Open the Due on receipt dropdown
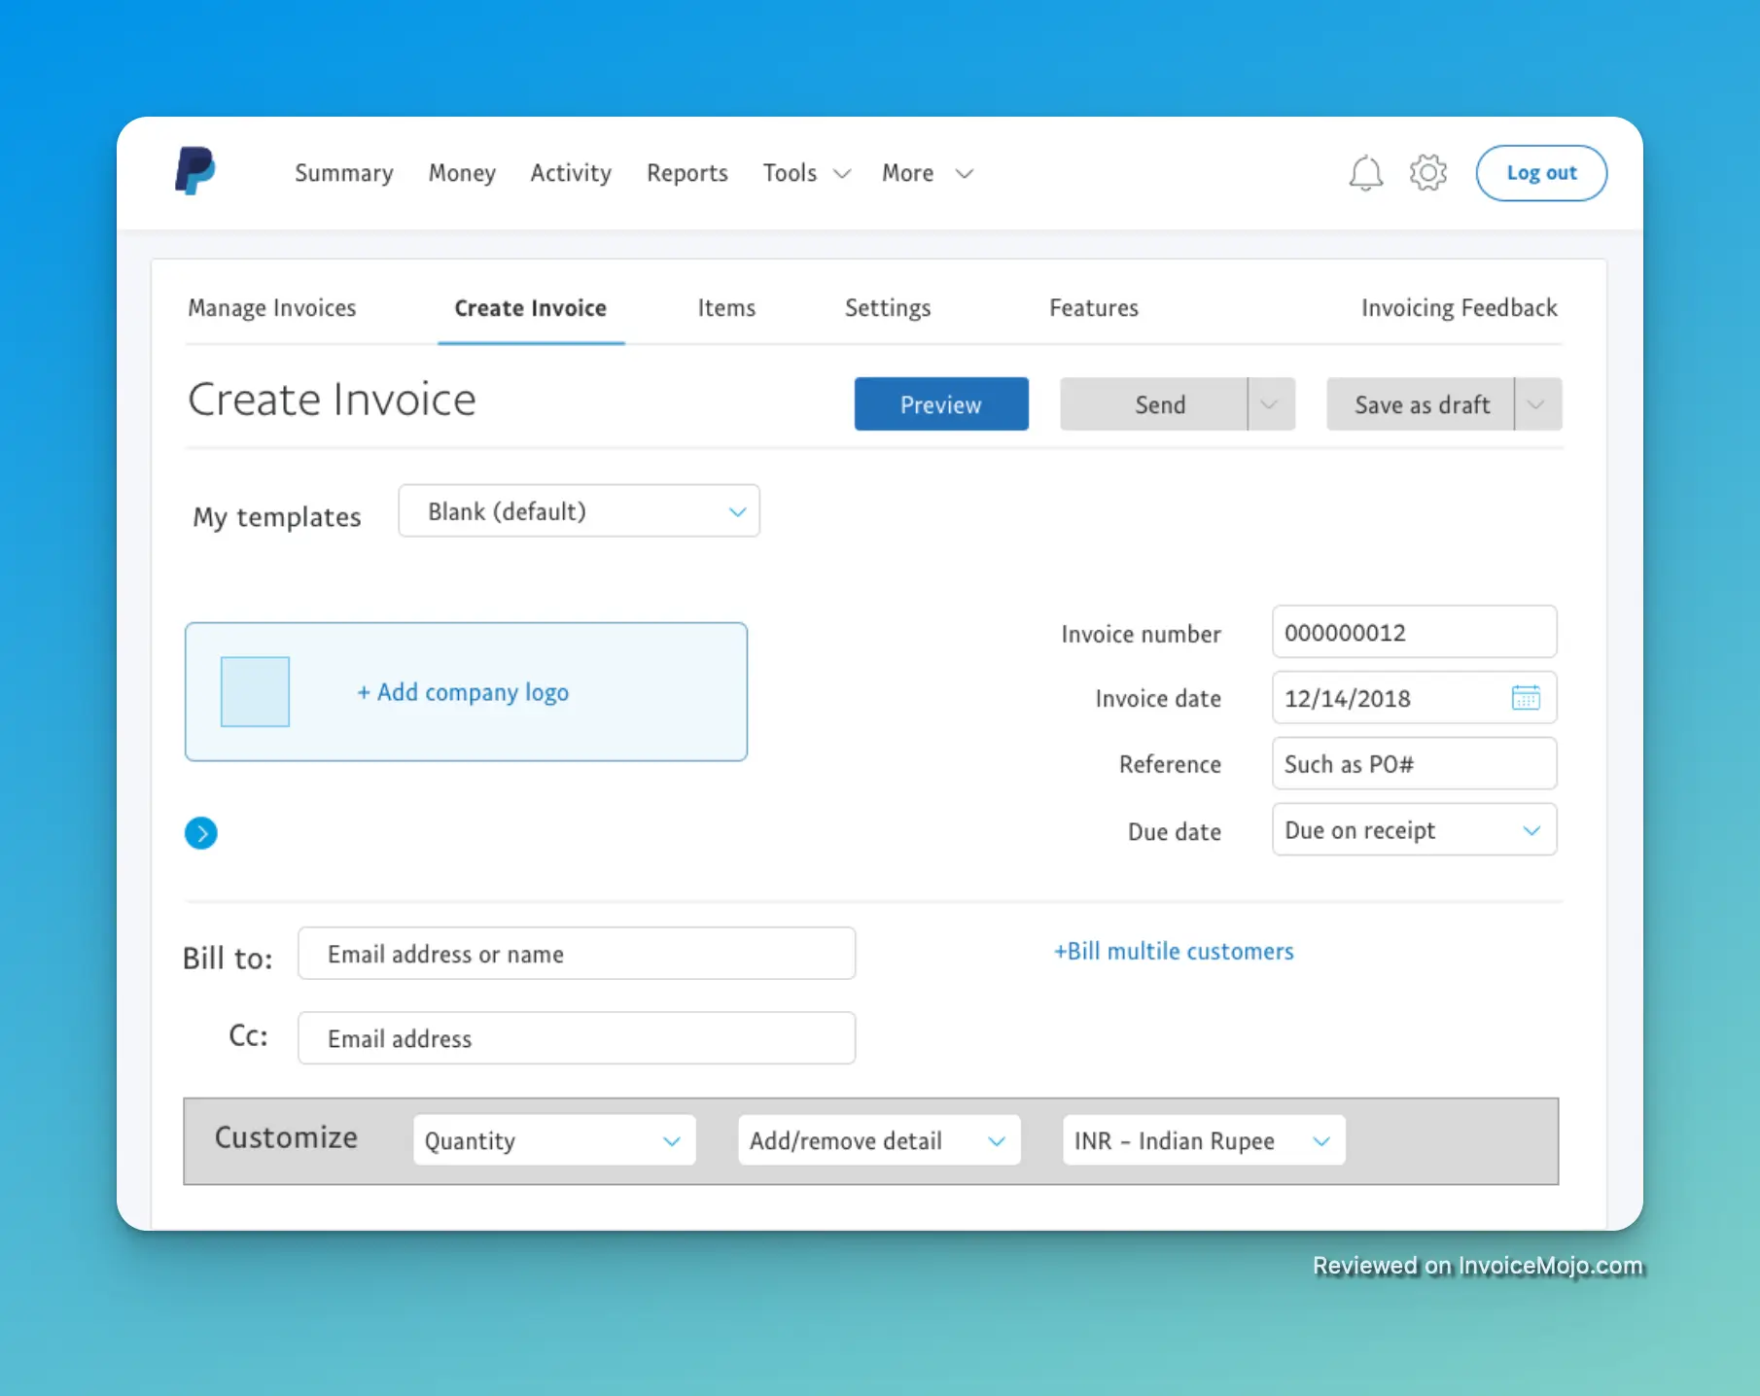The width and height of the screenshot is (1760, 1396). (x=1413, y=829)
